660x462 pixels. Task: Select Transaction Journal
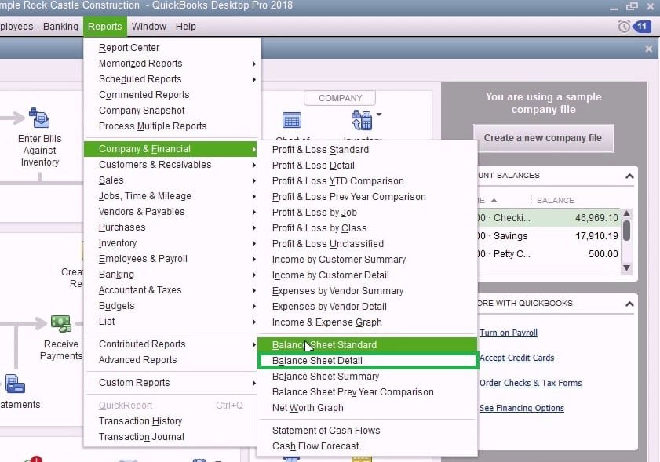tap(172, 437)
